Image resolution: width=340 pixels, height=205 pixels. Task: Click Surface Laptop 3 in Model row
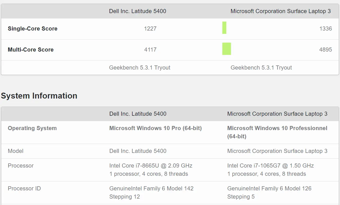click(277, 151)
